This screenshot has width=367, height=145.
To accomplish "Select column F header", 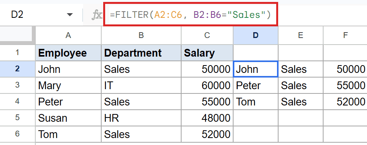I will [345, 35].
